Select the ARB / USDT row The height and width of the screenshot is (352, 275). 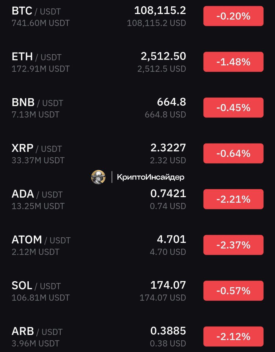pyautogui.click(x=137, y=336)
